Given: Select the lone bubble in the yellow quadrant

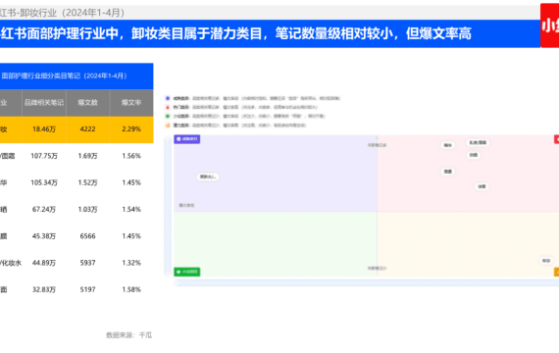Looking at the screenshot, I should 546,261.
